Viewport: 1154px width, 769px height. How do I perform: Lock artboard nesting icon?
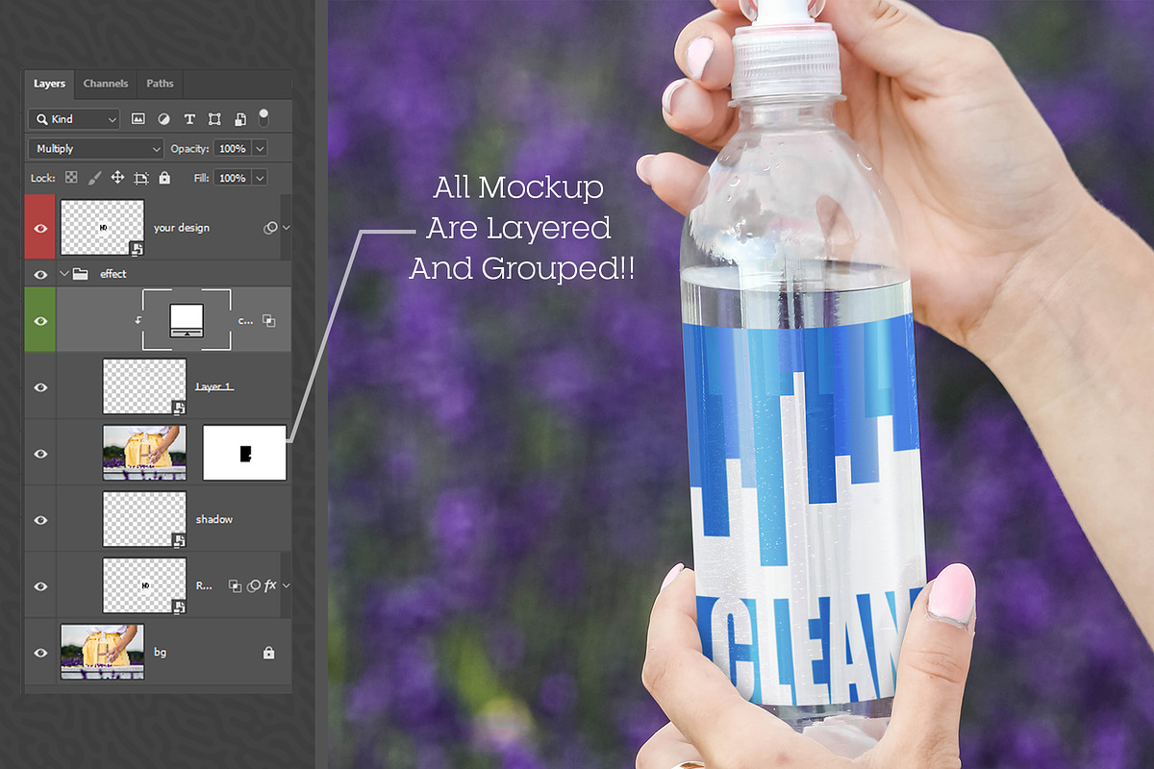tap(141, 178)
